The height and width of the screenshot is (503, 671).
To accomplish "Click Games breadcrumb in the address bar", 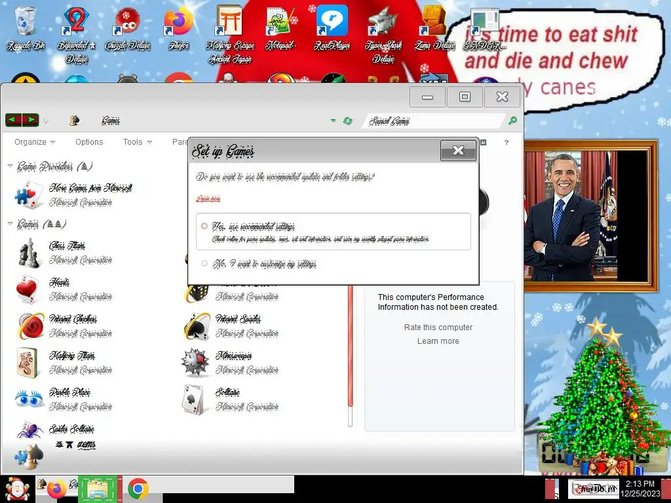I will click(110, 121).
